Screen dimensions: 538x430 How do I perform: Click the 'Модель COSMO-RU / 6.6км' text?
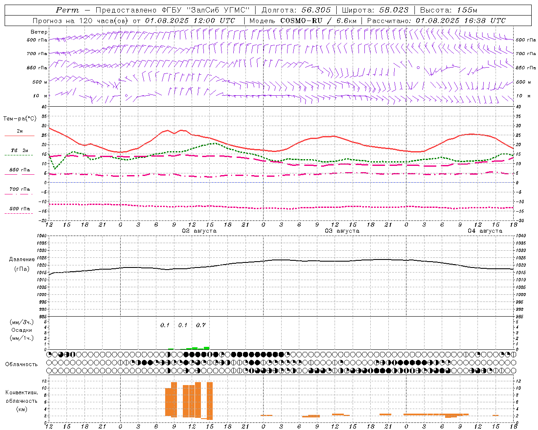point(303,21)
